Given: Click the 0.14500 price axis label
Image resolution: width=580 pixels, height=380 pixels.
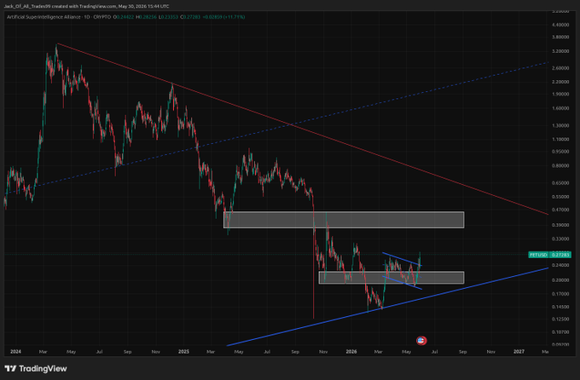Looking at the screenshot, I should (560, 308).
